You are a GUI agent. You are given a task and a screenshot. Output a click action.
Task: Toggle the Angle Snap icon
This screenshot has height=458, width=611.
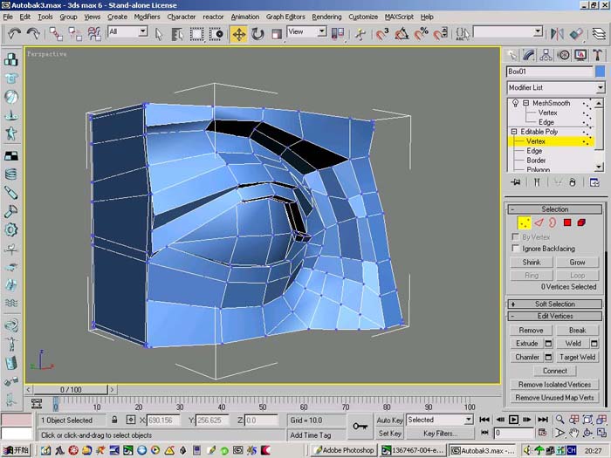[x=402, y=34]
